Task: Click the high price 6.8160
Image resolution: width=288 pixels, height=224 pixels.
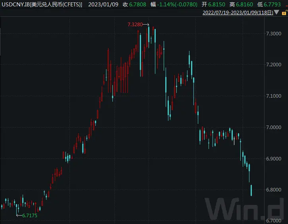Action: 244,4
